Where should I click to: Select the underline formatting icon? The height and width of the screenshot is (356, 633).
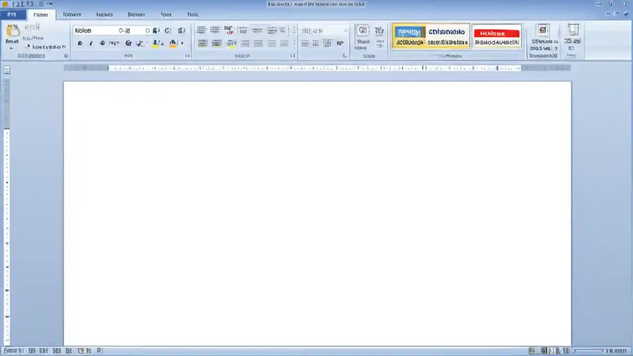coord(102,43)
